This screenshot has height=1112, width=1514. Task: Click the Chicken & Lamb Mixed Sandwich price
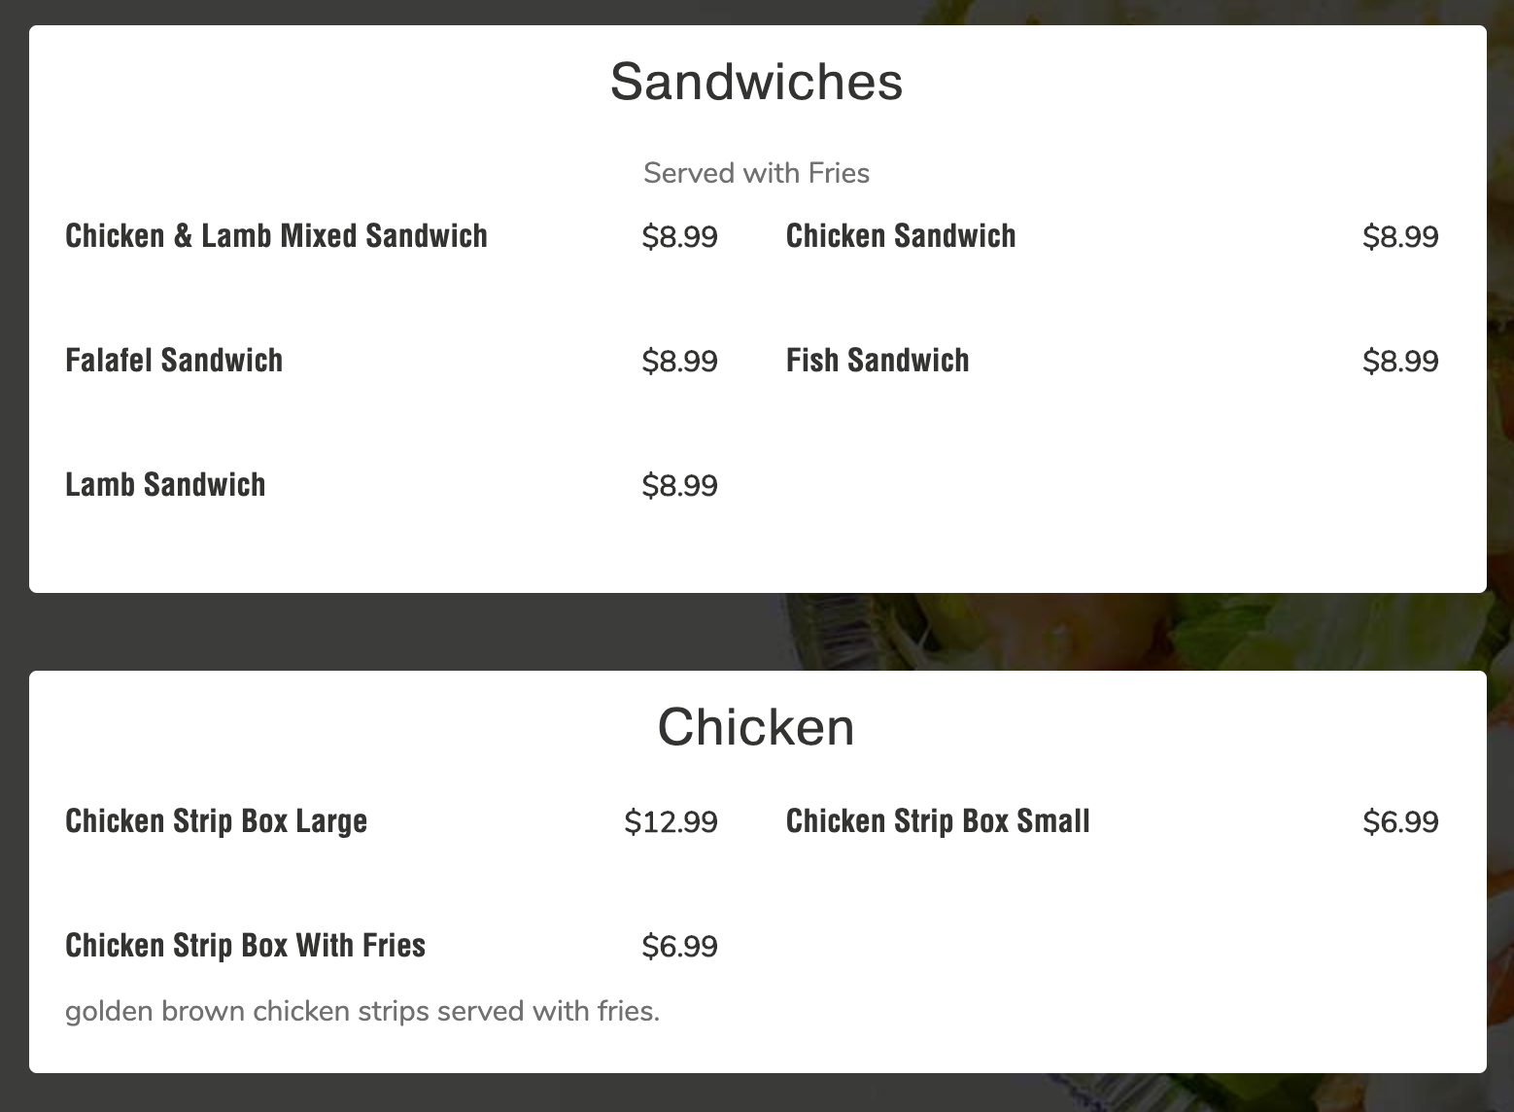pyautogui.click(x=679, y=237)
